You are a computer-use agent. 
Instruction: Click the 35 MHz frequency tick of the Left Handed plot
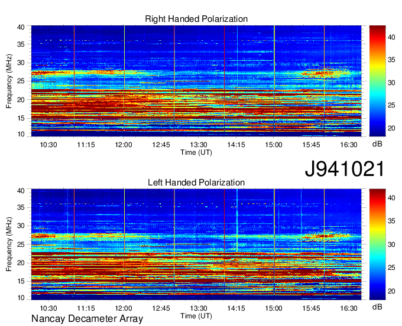(21, 207)
